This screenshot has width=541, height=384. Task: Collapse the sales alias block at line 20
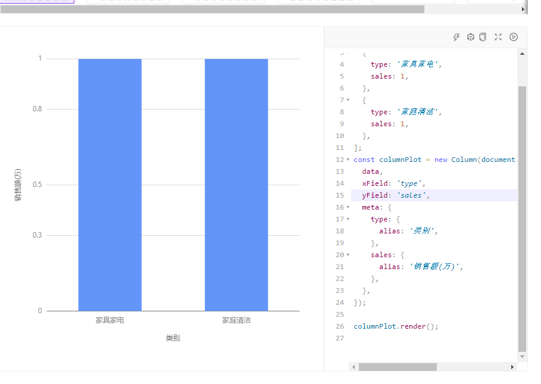tap(348, 254)
